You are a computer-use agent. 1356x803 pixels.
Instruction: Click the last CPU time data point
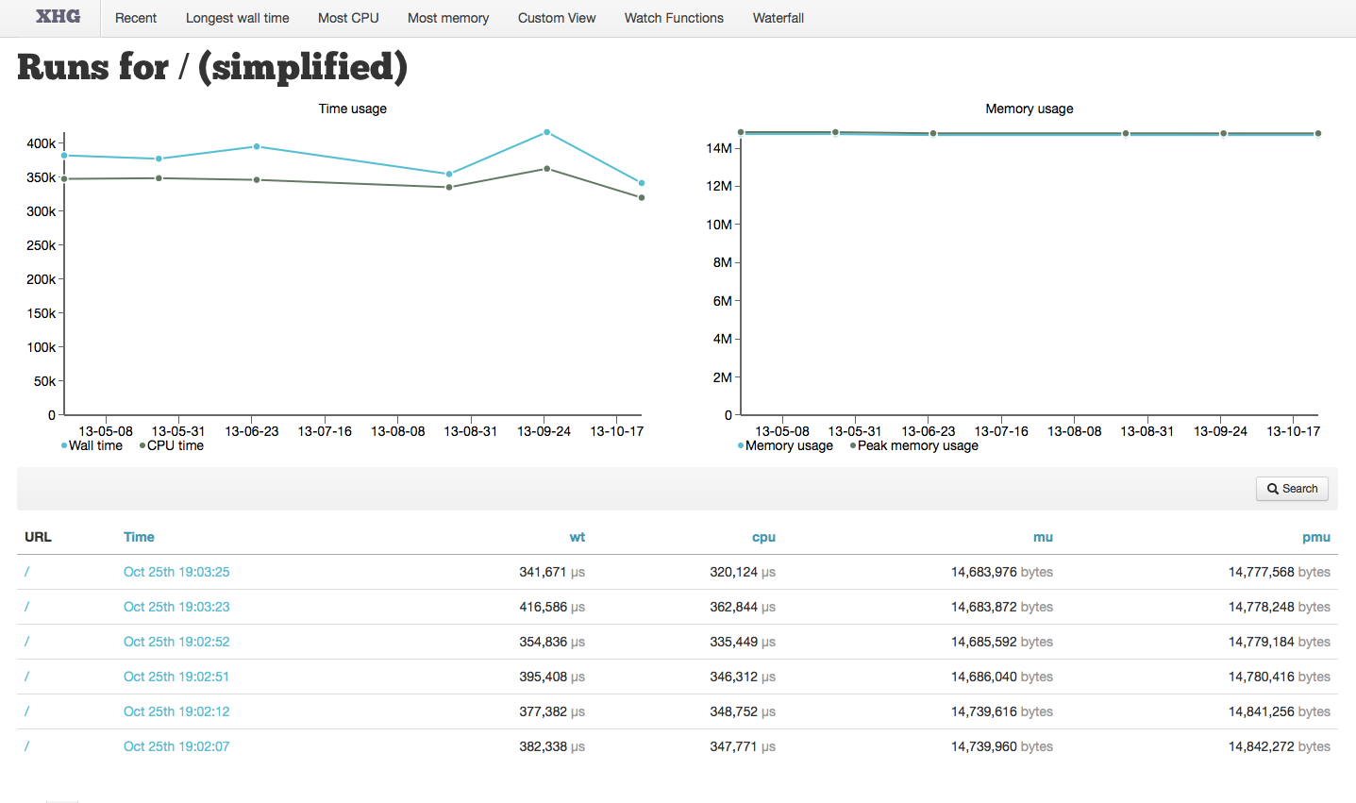(642, 197)
